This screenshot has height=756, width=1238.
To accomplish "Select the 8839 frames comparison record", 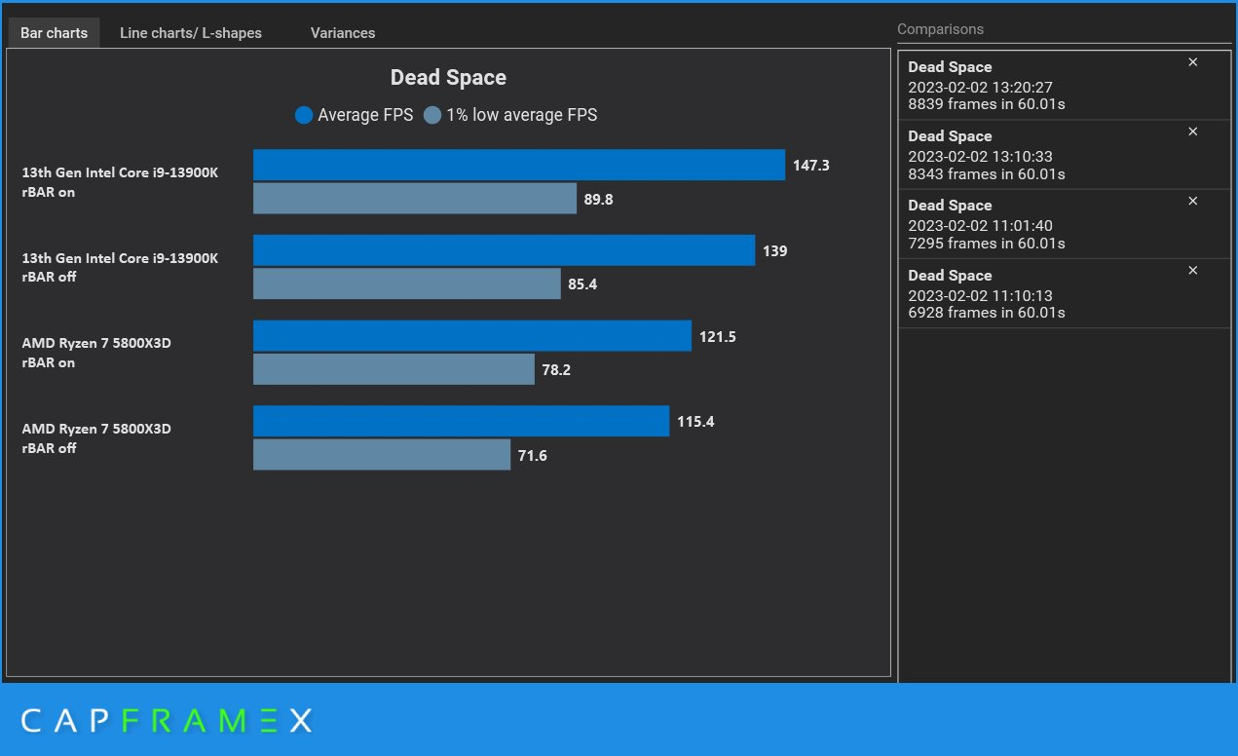I will (x=1064, y=86).
